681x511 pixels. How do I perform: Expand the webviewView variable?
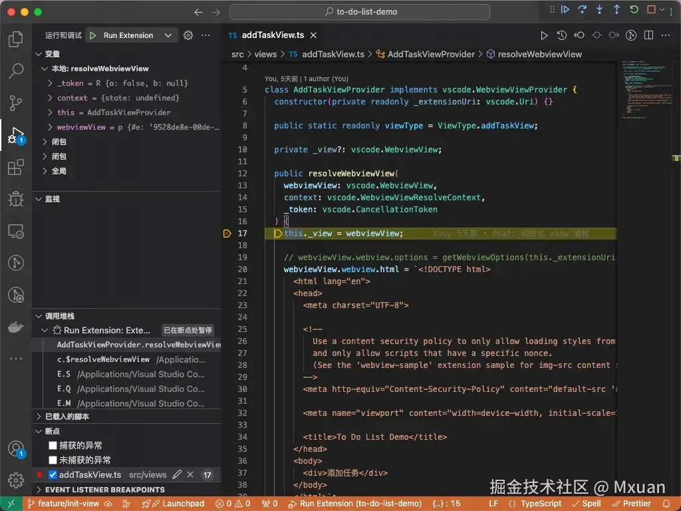[51, 127]
